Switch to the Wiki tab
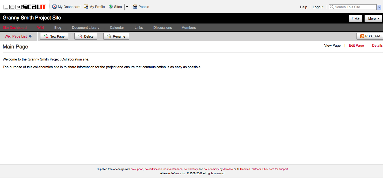Image resolution: width=383 pixels, height=178 pixels. (41, 27)
